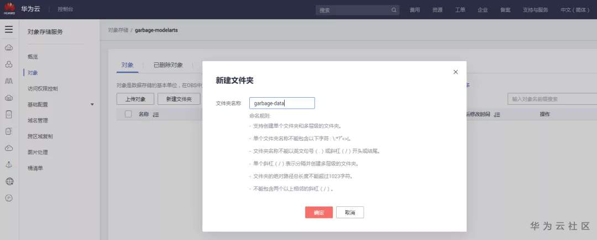Click the 操作 column header
The width and height of the screenshot is (597, 240).
point(544,114)
